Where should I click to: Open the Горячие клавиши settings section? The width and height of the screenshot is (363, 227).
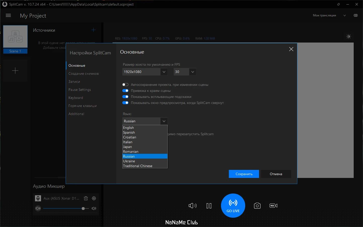tap(83, 106)
